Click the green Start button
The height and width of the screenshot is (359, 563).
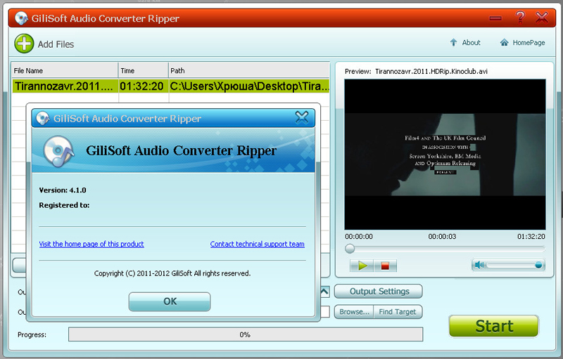pyautogui.click(x=494, y=326)
